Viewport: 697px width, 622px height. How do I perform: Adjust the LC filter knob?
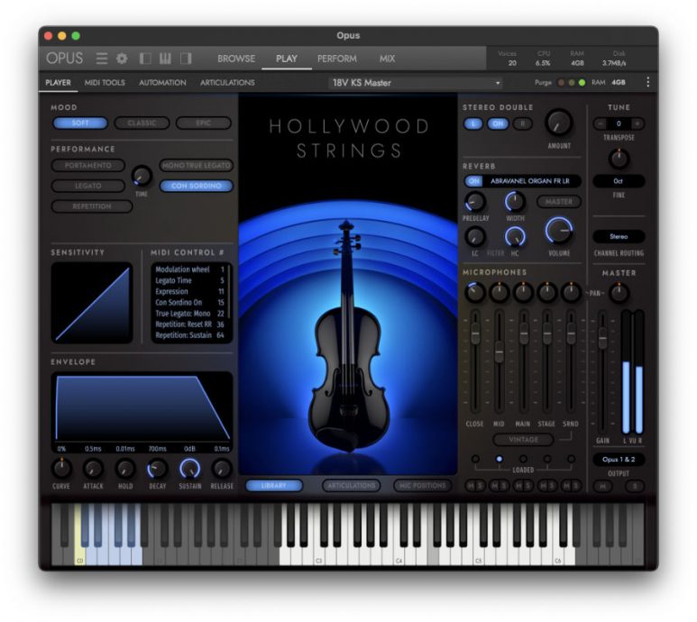pos(475,236)
